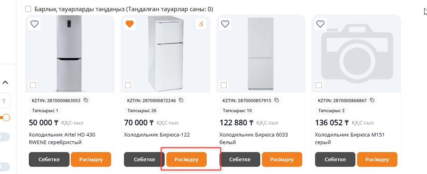
Task: Add Artel HD 430 to 'Себетке' cart
Action: coord(49,159)
